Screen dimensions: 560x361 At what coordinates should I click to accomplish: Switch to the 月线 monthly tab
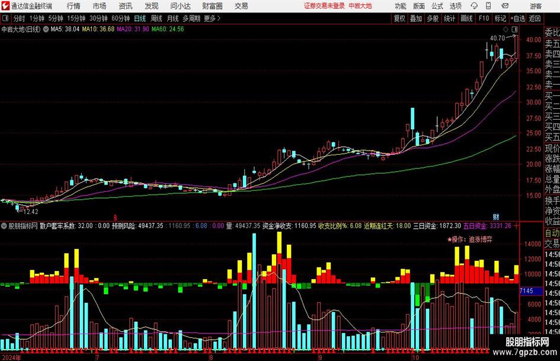173,18
